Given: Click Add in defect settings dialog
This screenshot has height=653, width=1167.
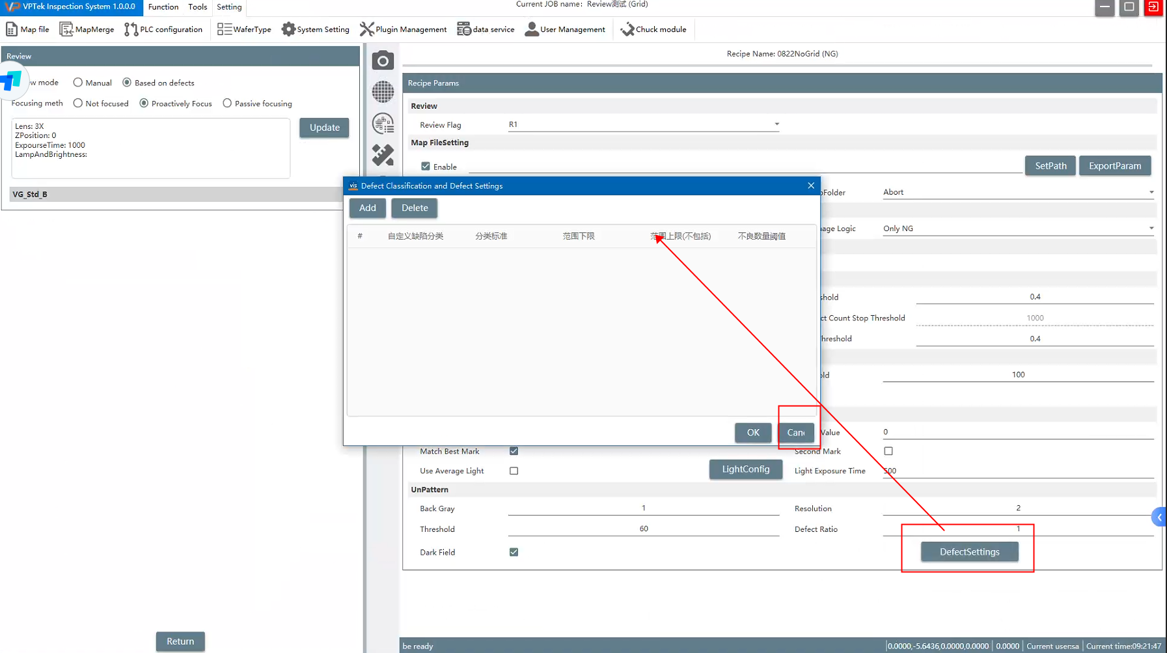Looking at the screenshot, I should point(368,208).
